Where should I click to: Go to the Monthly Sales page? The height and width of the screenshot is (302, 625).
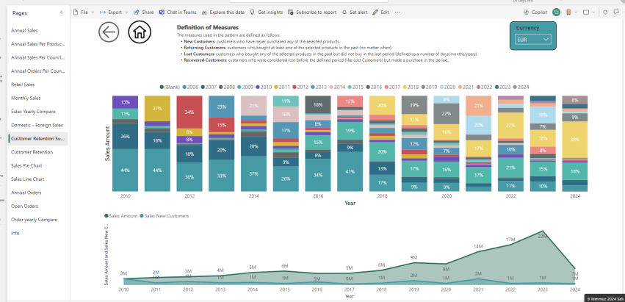(x=26, y=98)
